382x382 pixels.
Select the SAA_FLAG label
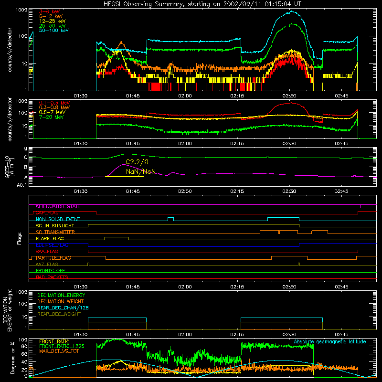47,252
